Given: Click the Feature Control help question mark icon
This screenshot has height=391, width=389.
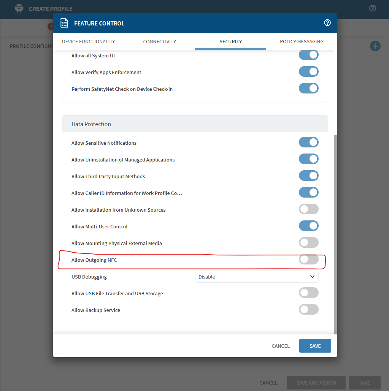Looking at the screenshot, I should click(x=327, y=23).
